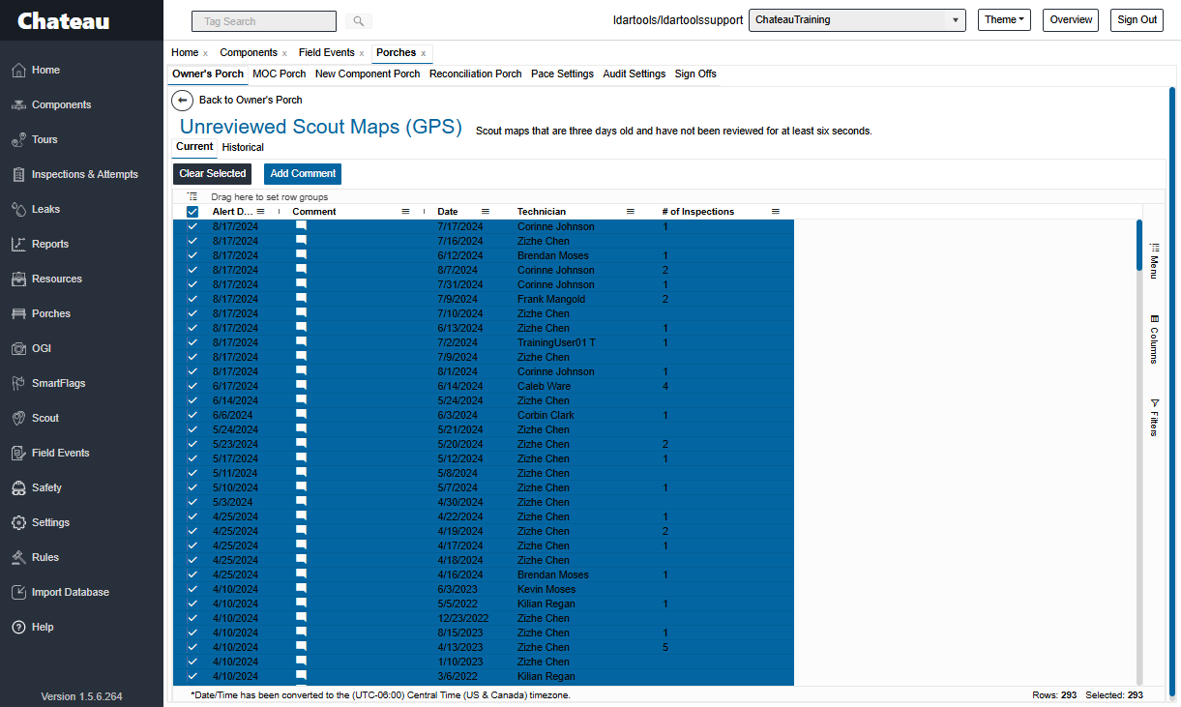
Task: Open the ChateauTraining database dropdown
Action: pos(856,19)
